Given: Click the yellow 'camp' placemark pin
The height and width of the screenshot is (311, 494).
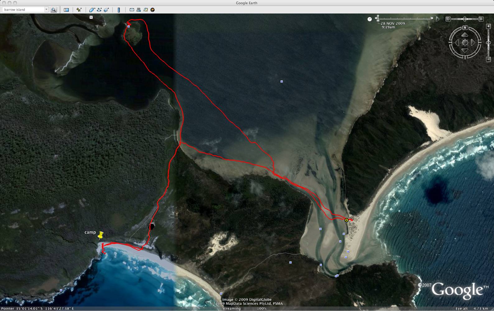Looking at the screenshot, I should [100, 235].
